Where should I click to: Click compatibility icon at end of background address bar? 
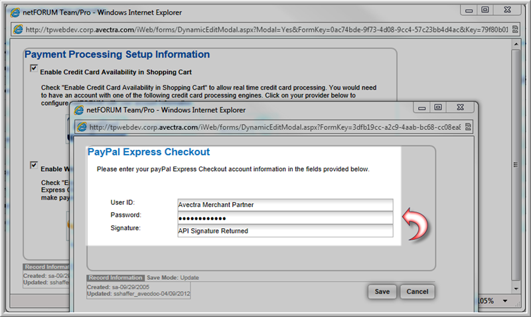click(515, 29)
